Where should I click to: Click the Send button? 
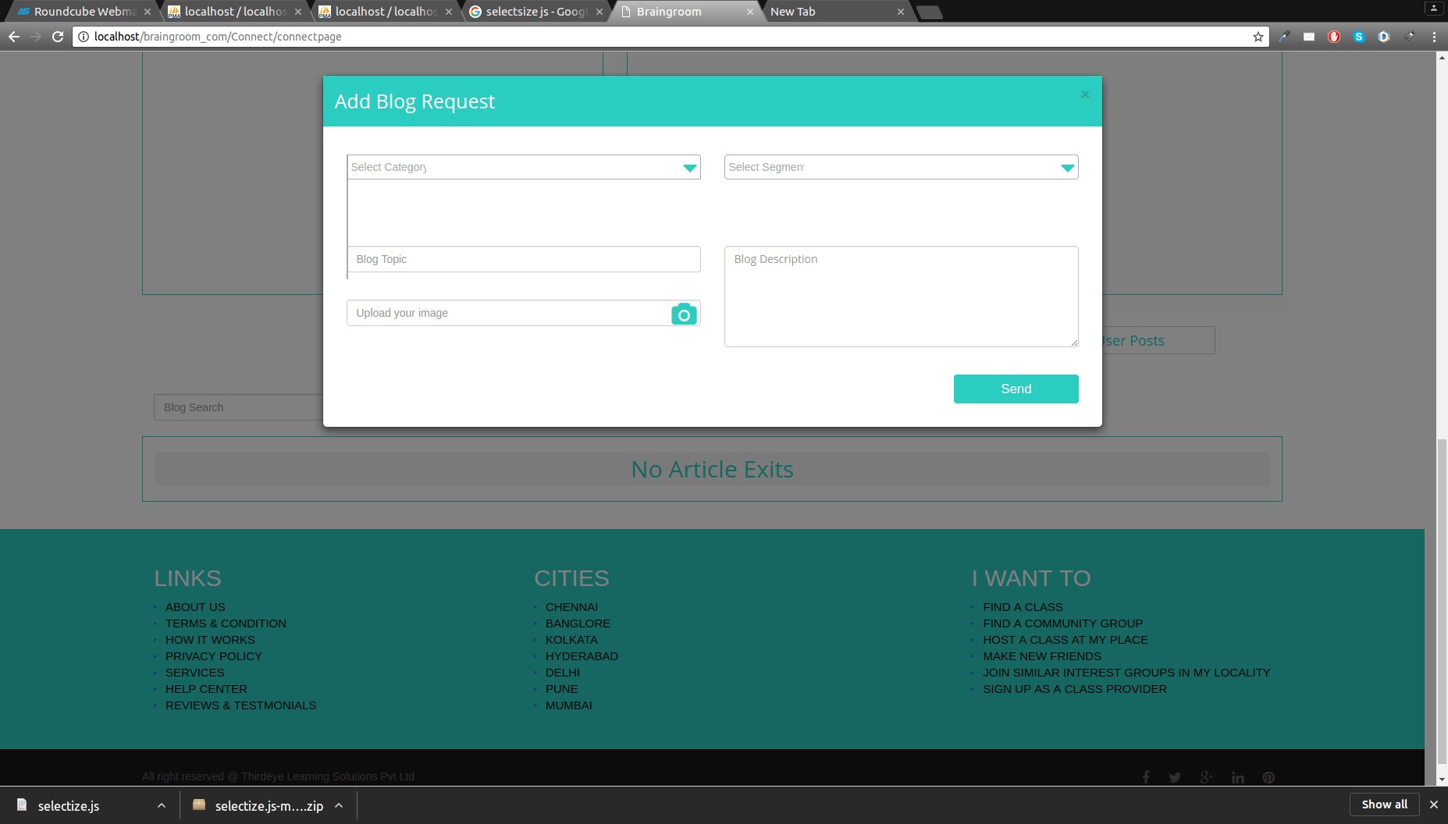pyautogui.click(x=1016, y=389)
